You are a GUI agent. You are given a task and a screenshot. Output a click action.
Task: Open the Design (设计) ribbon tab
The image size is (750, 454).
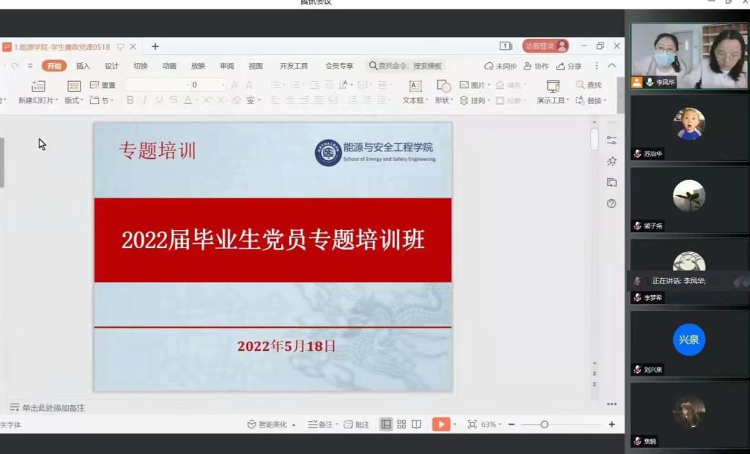[x=111, y=66]
